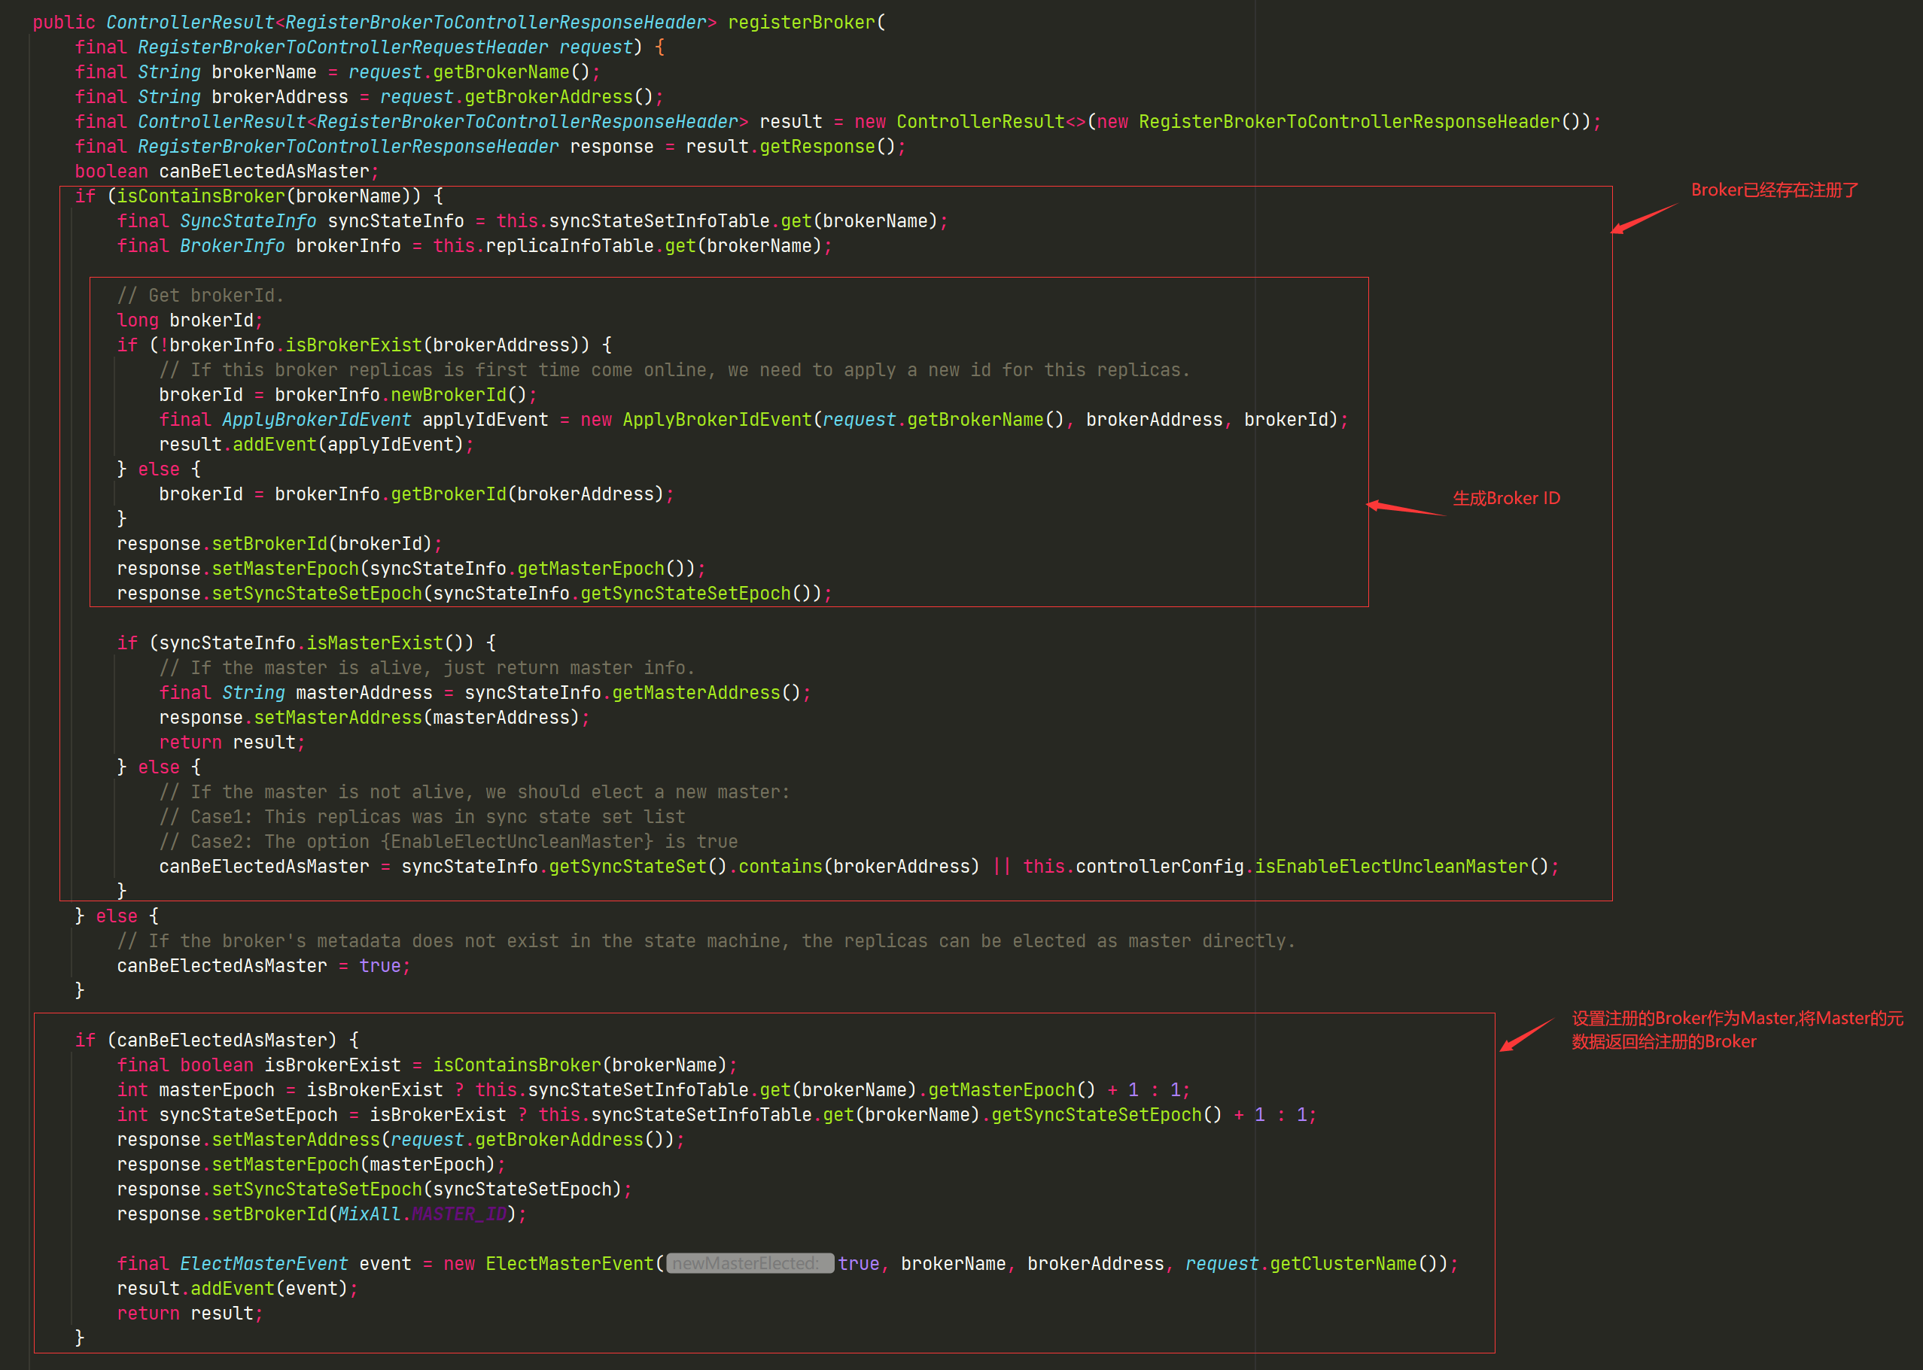Click the Get brokerId comment line
The height and width of the screenshot is (1370, 1923).
(200, 295)
